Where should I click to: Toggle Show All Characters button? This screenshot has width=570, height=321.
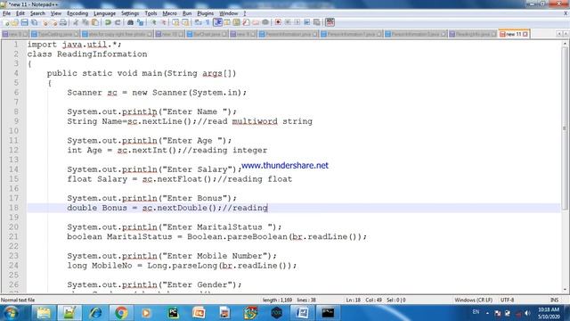pos(208,22)
